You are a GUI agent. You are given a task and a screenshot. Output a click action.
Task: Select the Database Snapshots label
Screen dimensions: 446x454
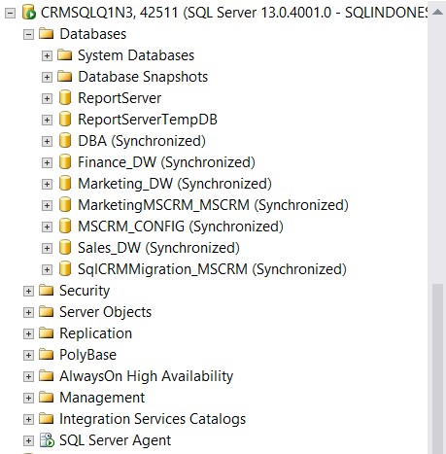point(143,77)
